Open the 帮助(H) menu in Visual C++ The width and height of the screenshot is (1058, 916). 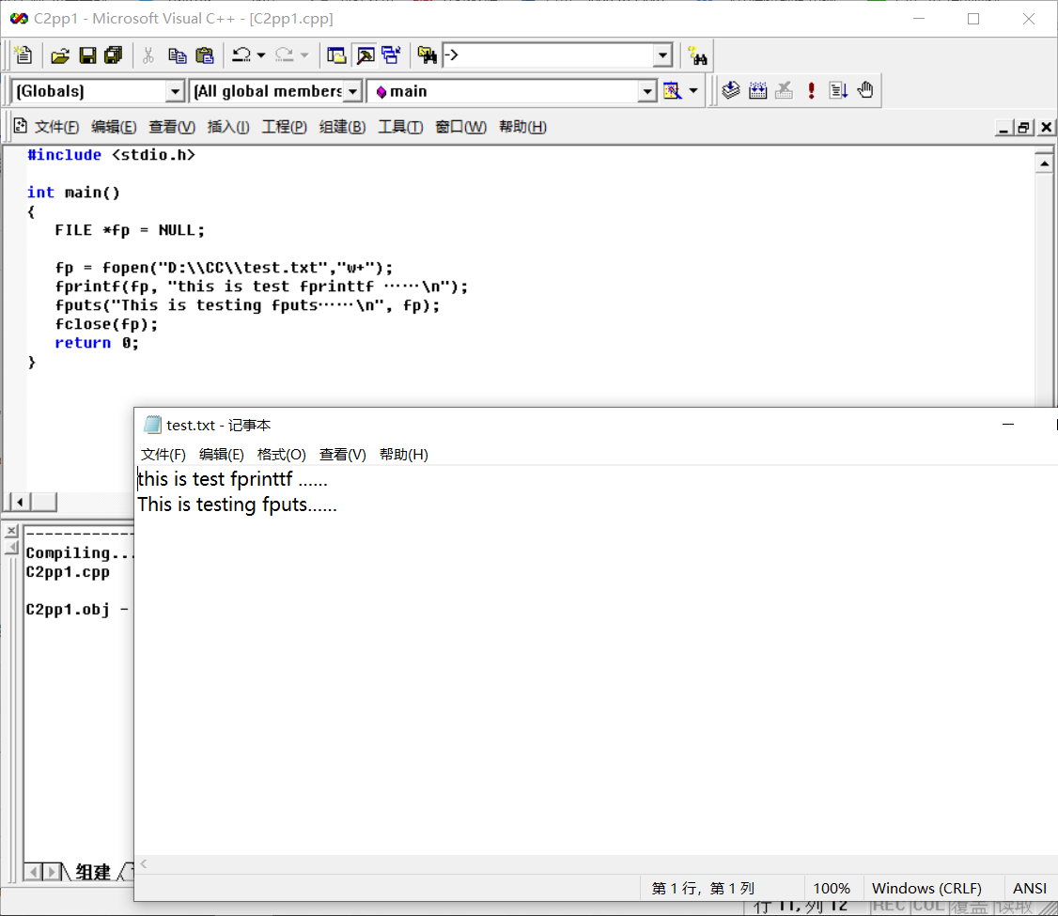pyautogui.click(x=523, y=127)
